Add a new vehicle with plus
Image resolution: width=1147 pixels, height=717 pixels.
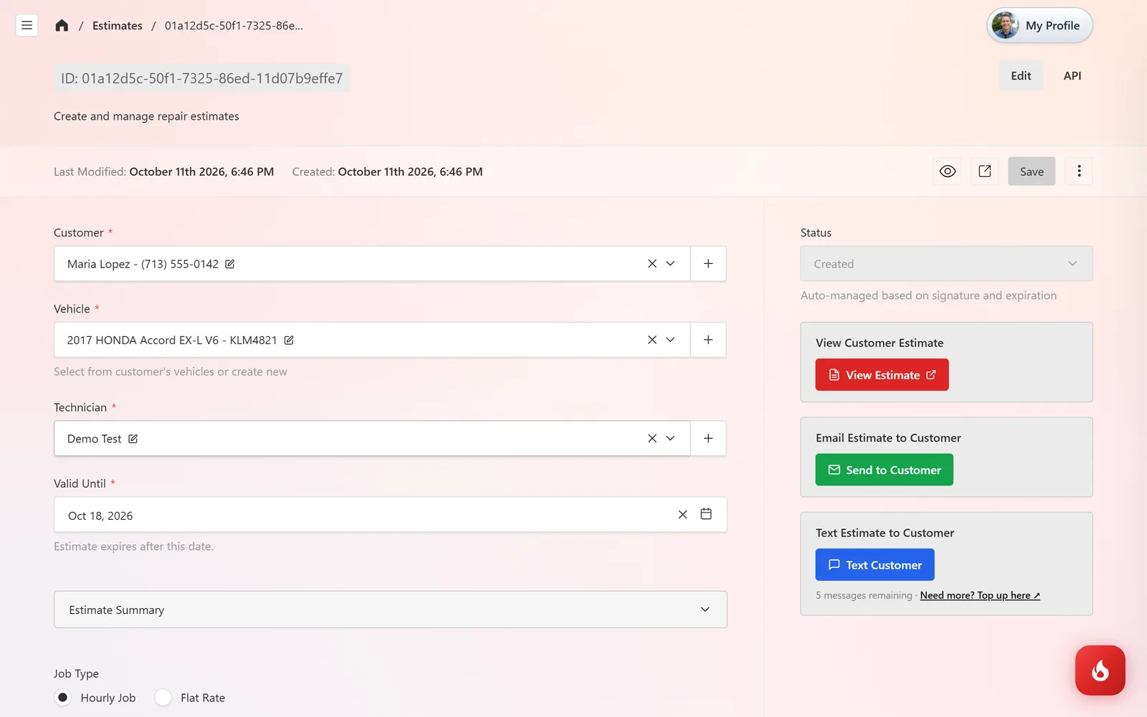click(708, 340)
